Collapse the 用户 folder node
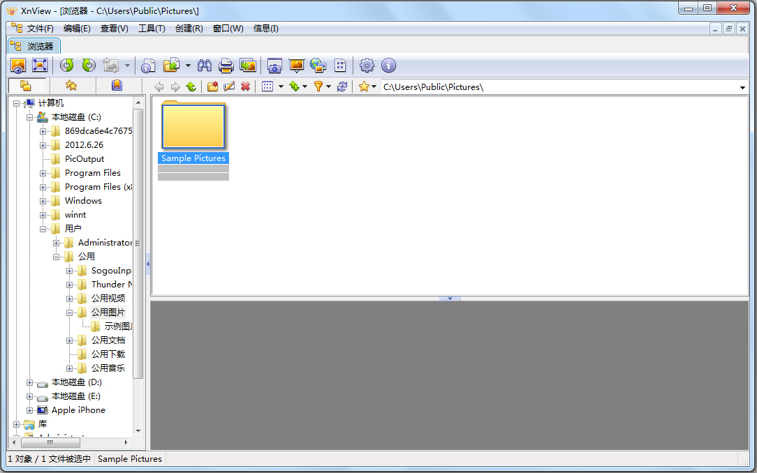Image resolution: width=757 pixels, height=473 pixels. [x=43, y=229]
